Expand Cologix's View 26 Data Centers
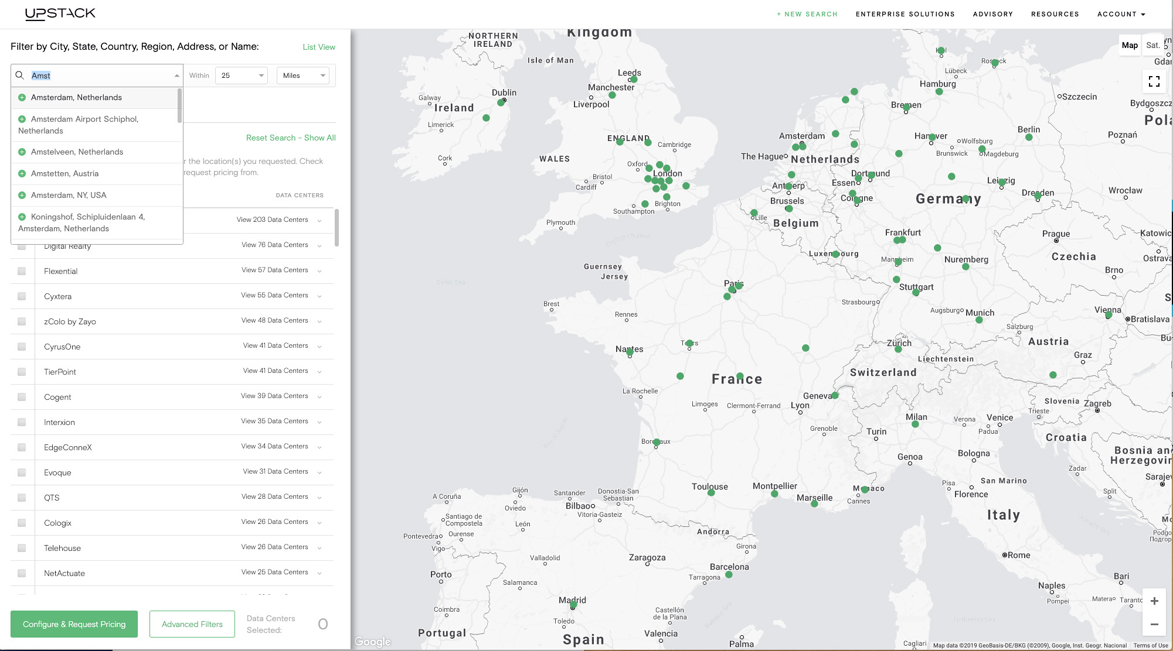 point(281,522)
